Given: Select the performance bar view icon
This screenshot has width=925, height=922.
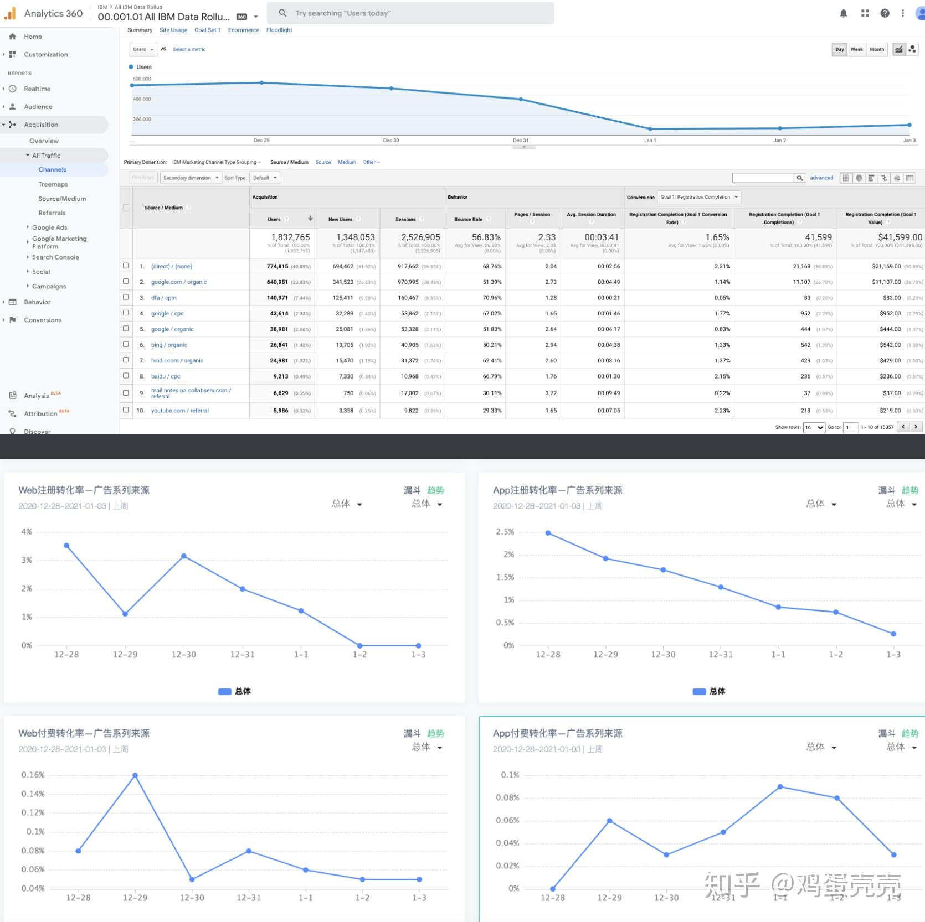Looking at the screenshot, I should coord(871,178).
